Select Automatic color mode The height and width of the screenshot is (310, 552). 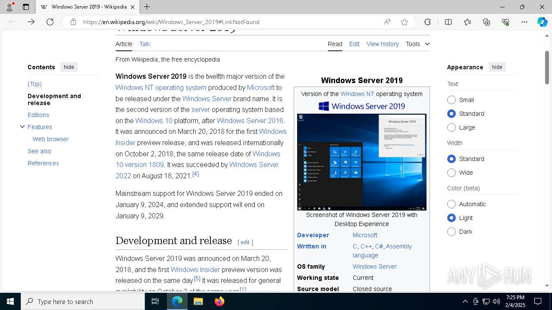[x=452, y=204]
